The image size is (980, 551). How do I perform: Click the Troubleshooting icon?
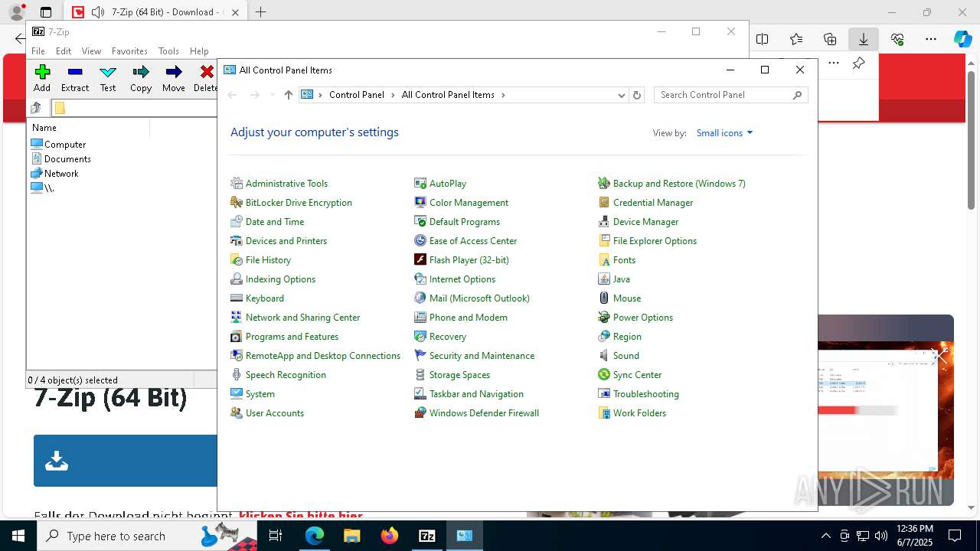604,394
